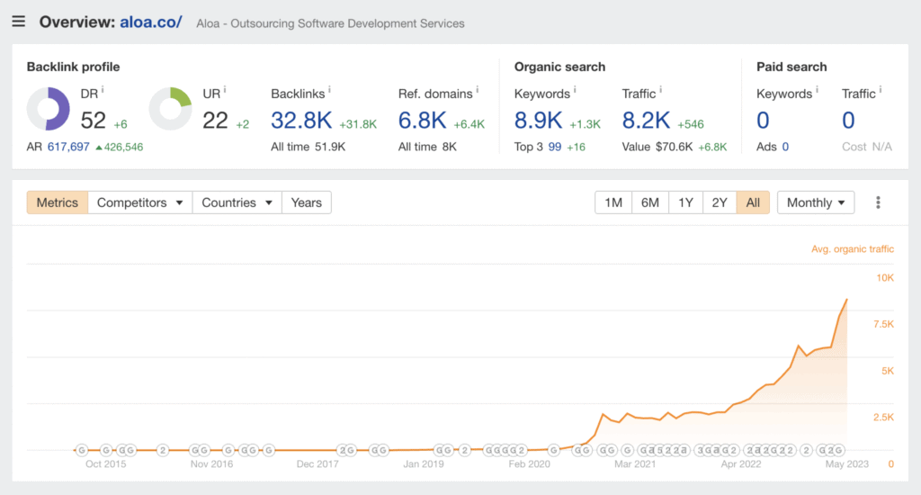Set the range to 6M
The width and height of the screenshot is (921, 495).
649,202
